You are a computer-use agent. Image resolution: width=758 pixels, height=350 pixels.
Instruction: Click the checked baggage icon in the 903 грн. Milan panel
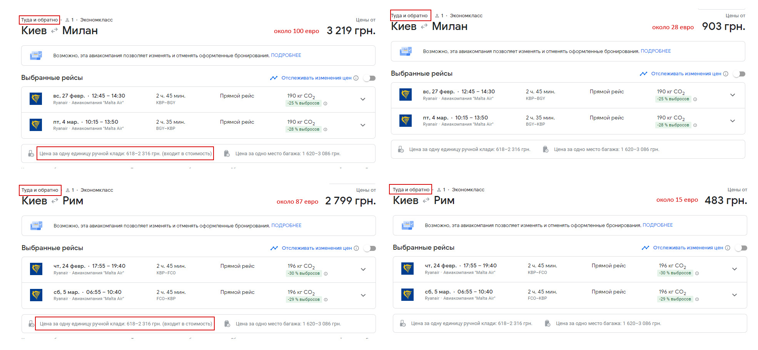(x=546, y=149)
